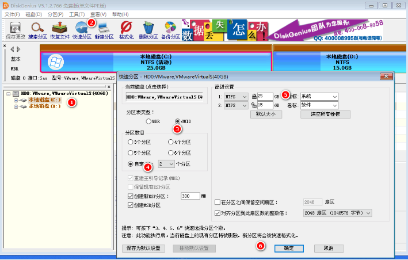Open the 工具(T) menu
The image size is (408, 260).
click(77, 14)
